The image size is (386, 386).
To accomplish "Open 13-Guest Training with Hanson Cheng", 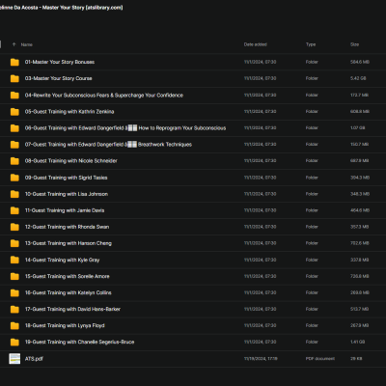I will (x=69, y=243).
